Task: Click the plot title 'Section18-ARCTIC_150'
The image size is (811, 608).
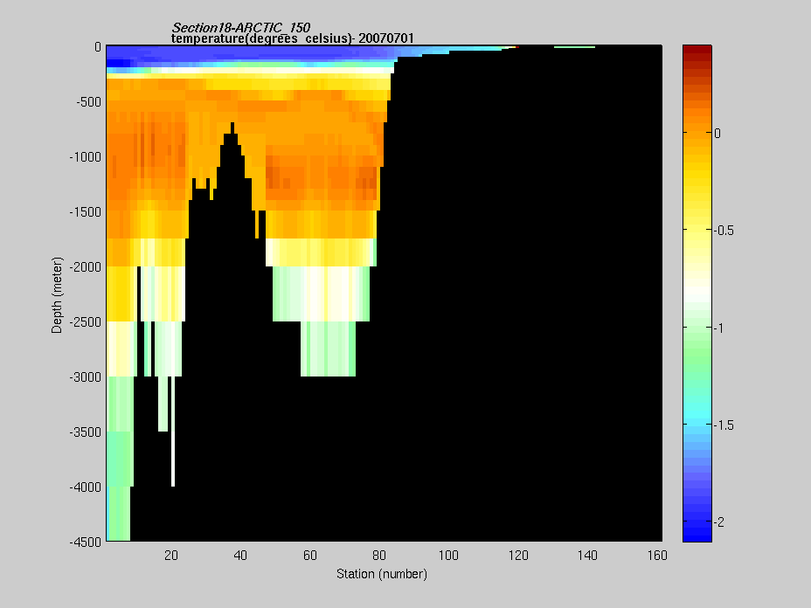Action: pyautogui.click(x=241, y=27)
